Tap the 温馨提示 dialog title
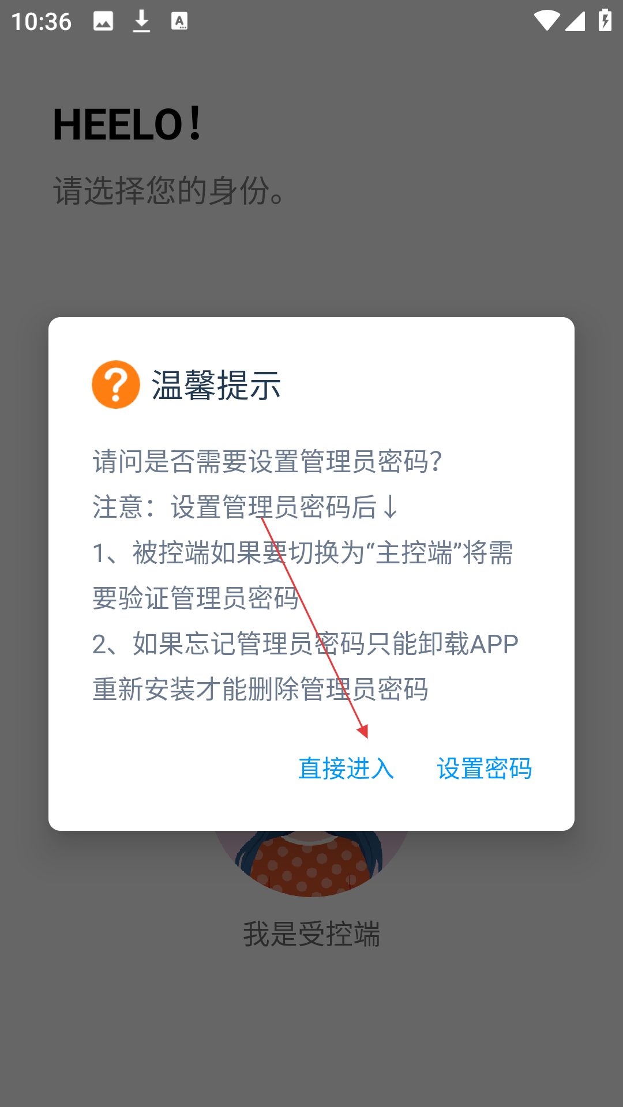623x1107 pixels. click(216, 385)
